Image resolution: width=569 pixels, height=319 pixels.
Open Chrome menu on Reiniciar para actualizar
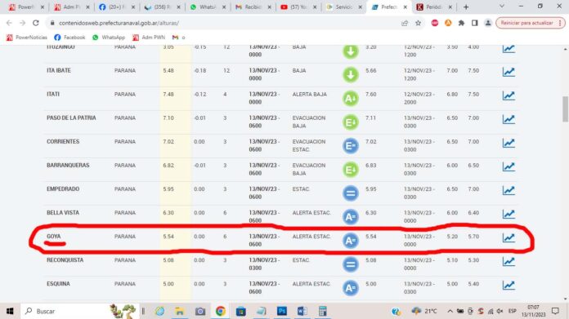[x=560, y=23]
